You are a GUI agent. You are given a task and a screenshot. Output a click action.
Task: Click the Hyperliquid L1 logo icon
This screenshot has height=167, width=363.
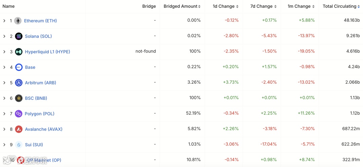(19, 52)
